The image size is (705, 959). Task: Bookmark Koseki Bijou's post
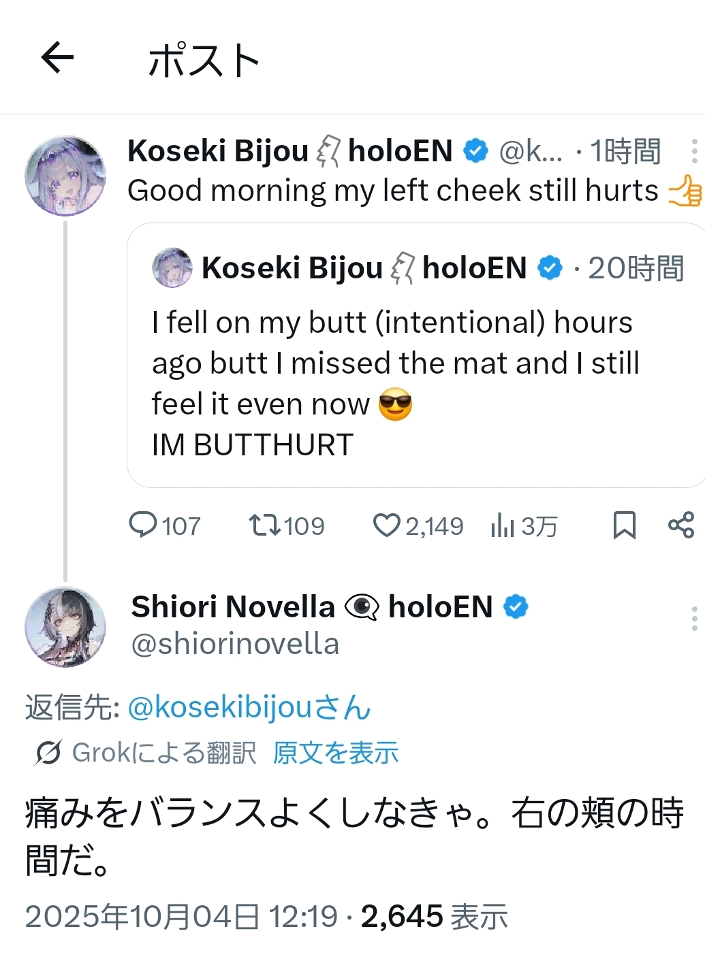[x=624, y=525]
